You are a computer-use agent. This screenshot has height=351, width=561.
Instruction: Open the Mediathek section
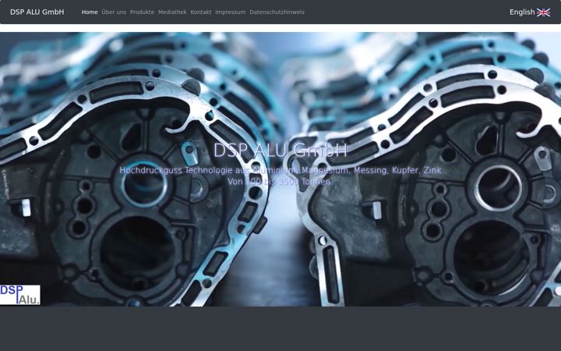point(172,12)
